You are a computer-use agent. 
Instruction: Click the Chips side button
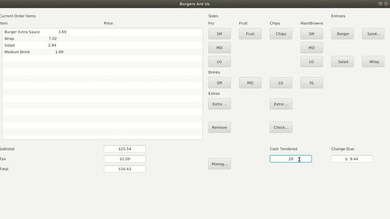point(281,34)
